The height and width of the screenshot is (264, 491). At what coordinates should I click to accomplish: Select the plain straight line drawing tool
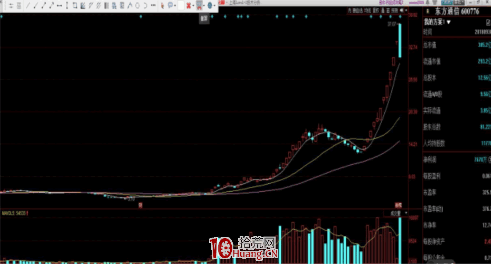(28, 6)
